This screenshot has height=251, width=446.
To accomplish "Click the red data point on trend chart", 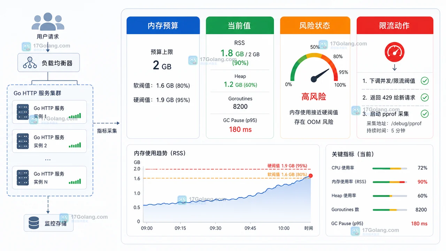I will pyautogui.click(x=310, y=176).
